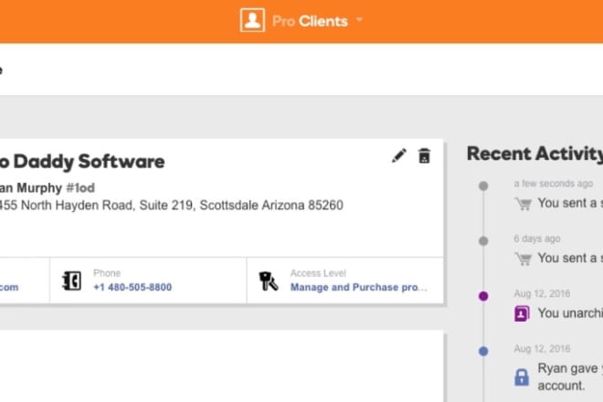The image size is (603, 402).
Task: Click the Access Level field label
Action: click(x=318, y=273)
